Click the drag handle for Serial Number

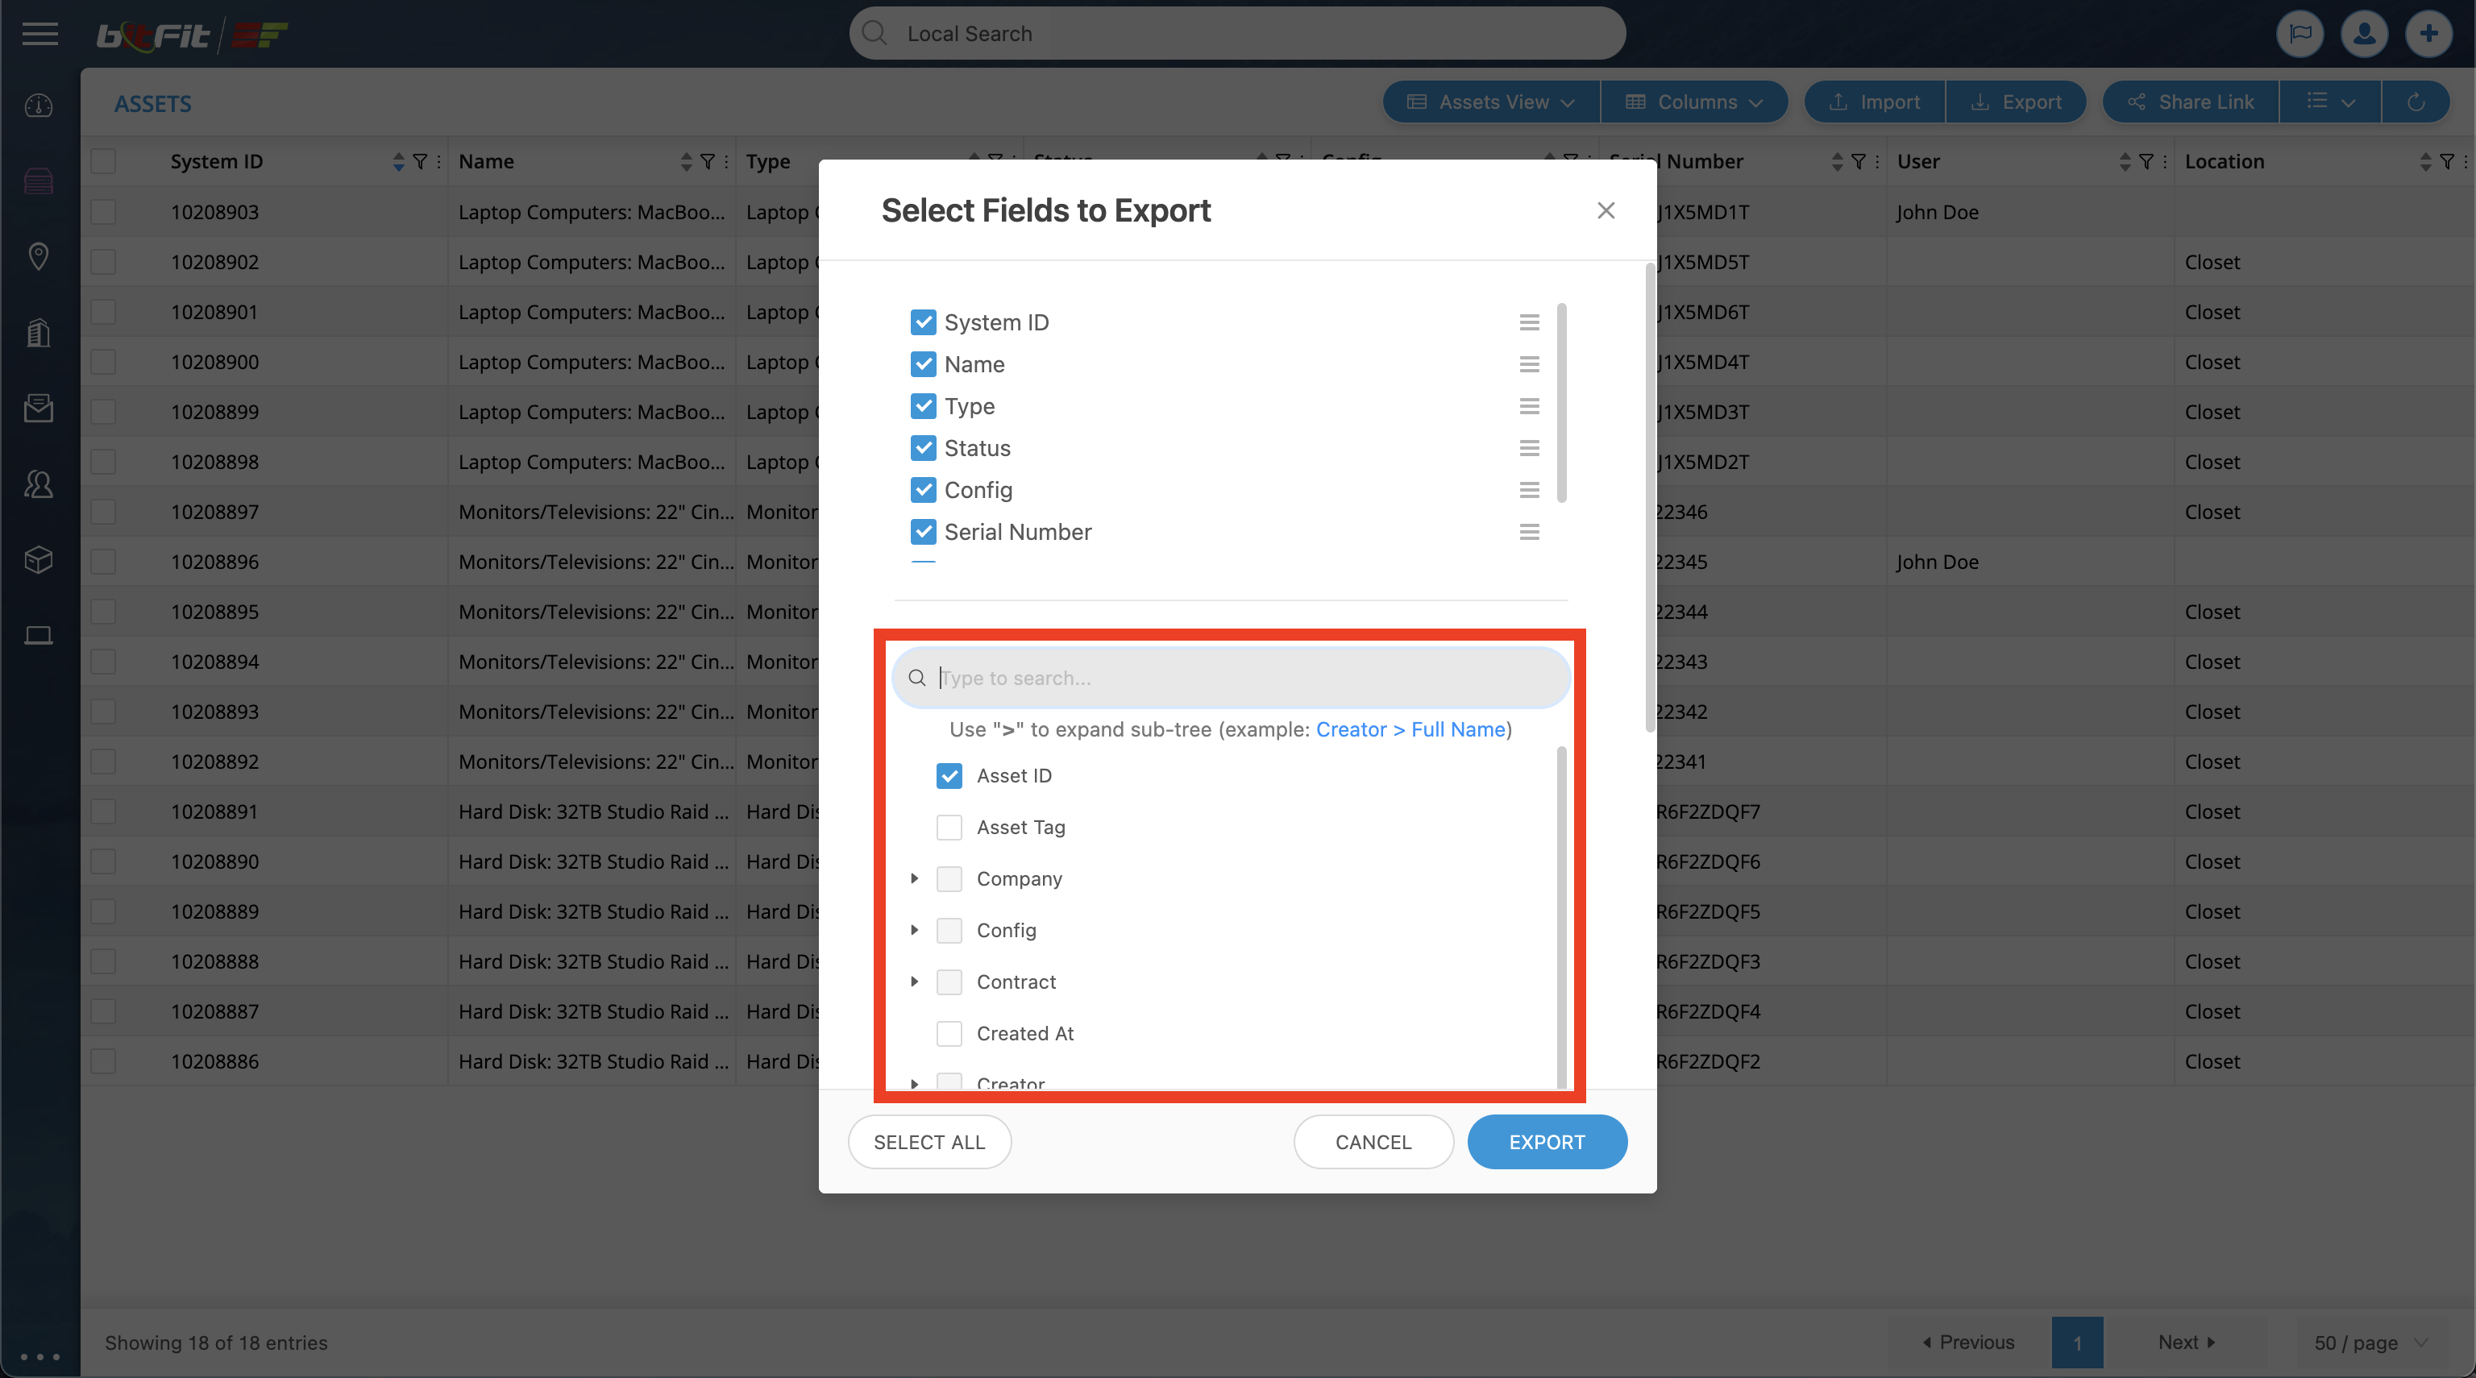tap(1528, 533)
